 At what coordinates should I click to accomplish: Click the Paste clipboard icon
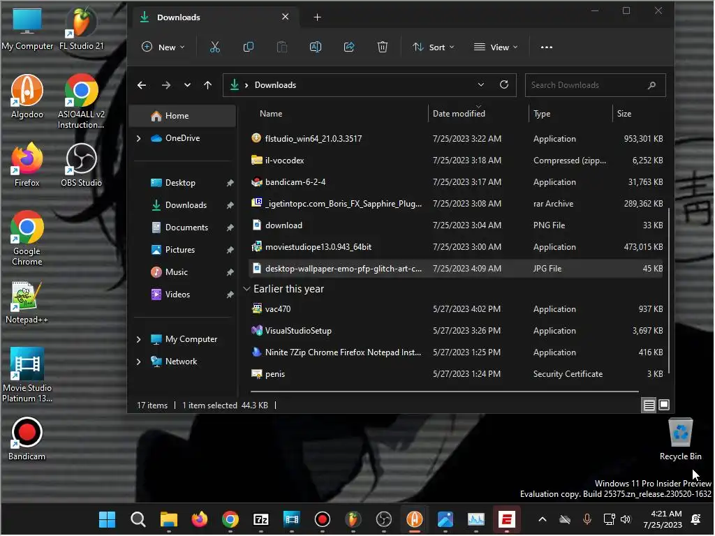282,47
